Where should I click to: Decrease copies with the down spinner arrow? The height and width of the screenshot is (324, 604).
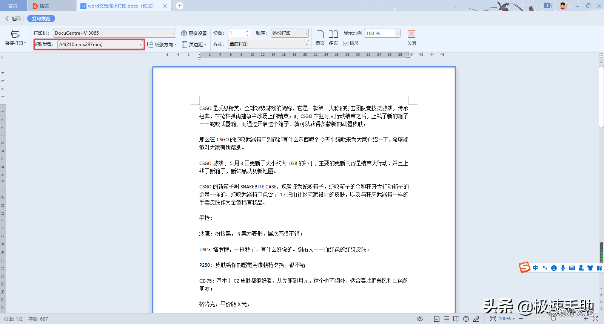[x=248, y=35]
